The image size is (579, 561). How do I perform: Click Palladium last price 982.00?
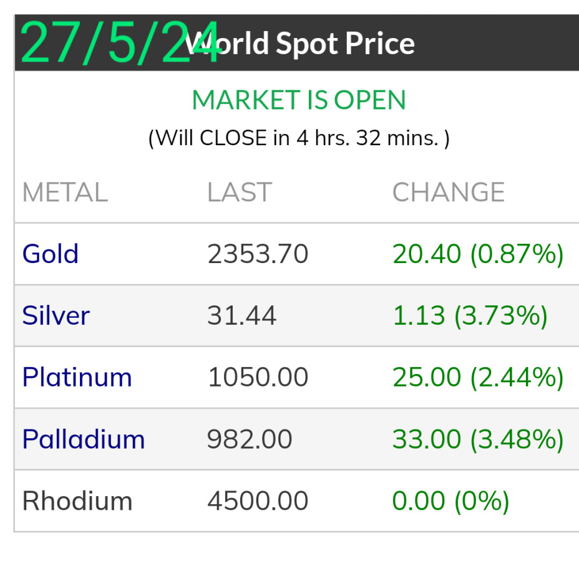pos(250,439)
